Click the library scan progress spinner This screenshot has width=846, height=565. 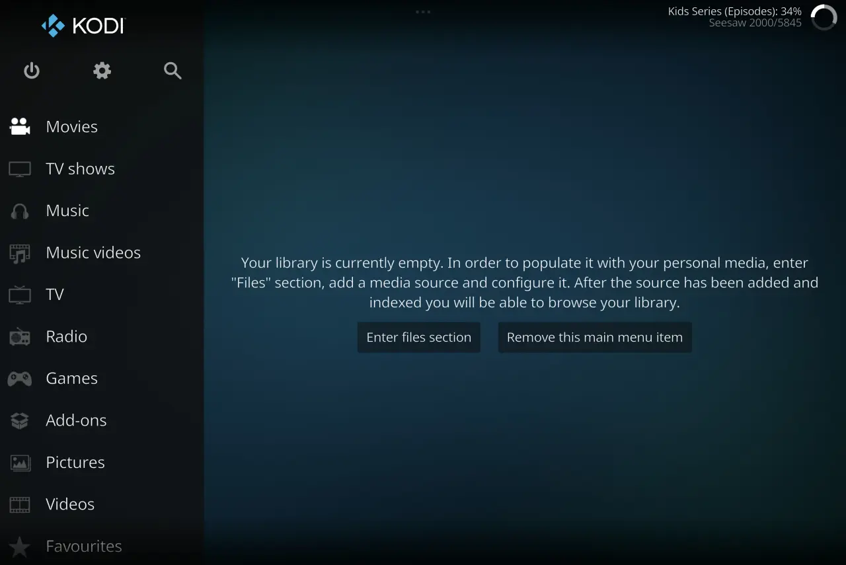[824, 17]
